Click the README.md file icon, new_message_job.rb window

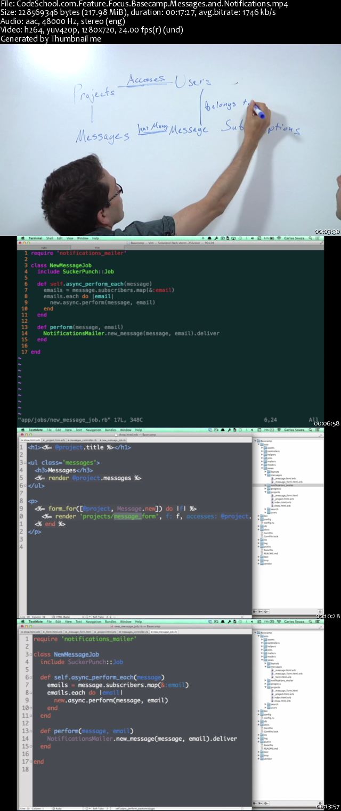point(262,749)
